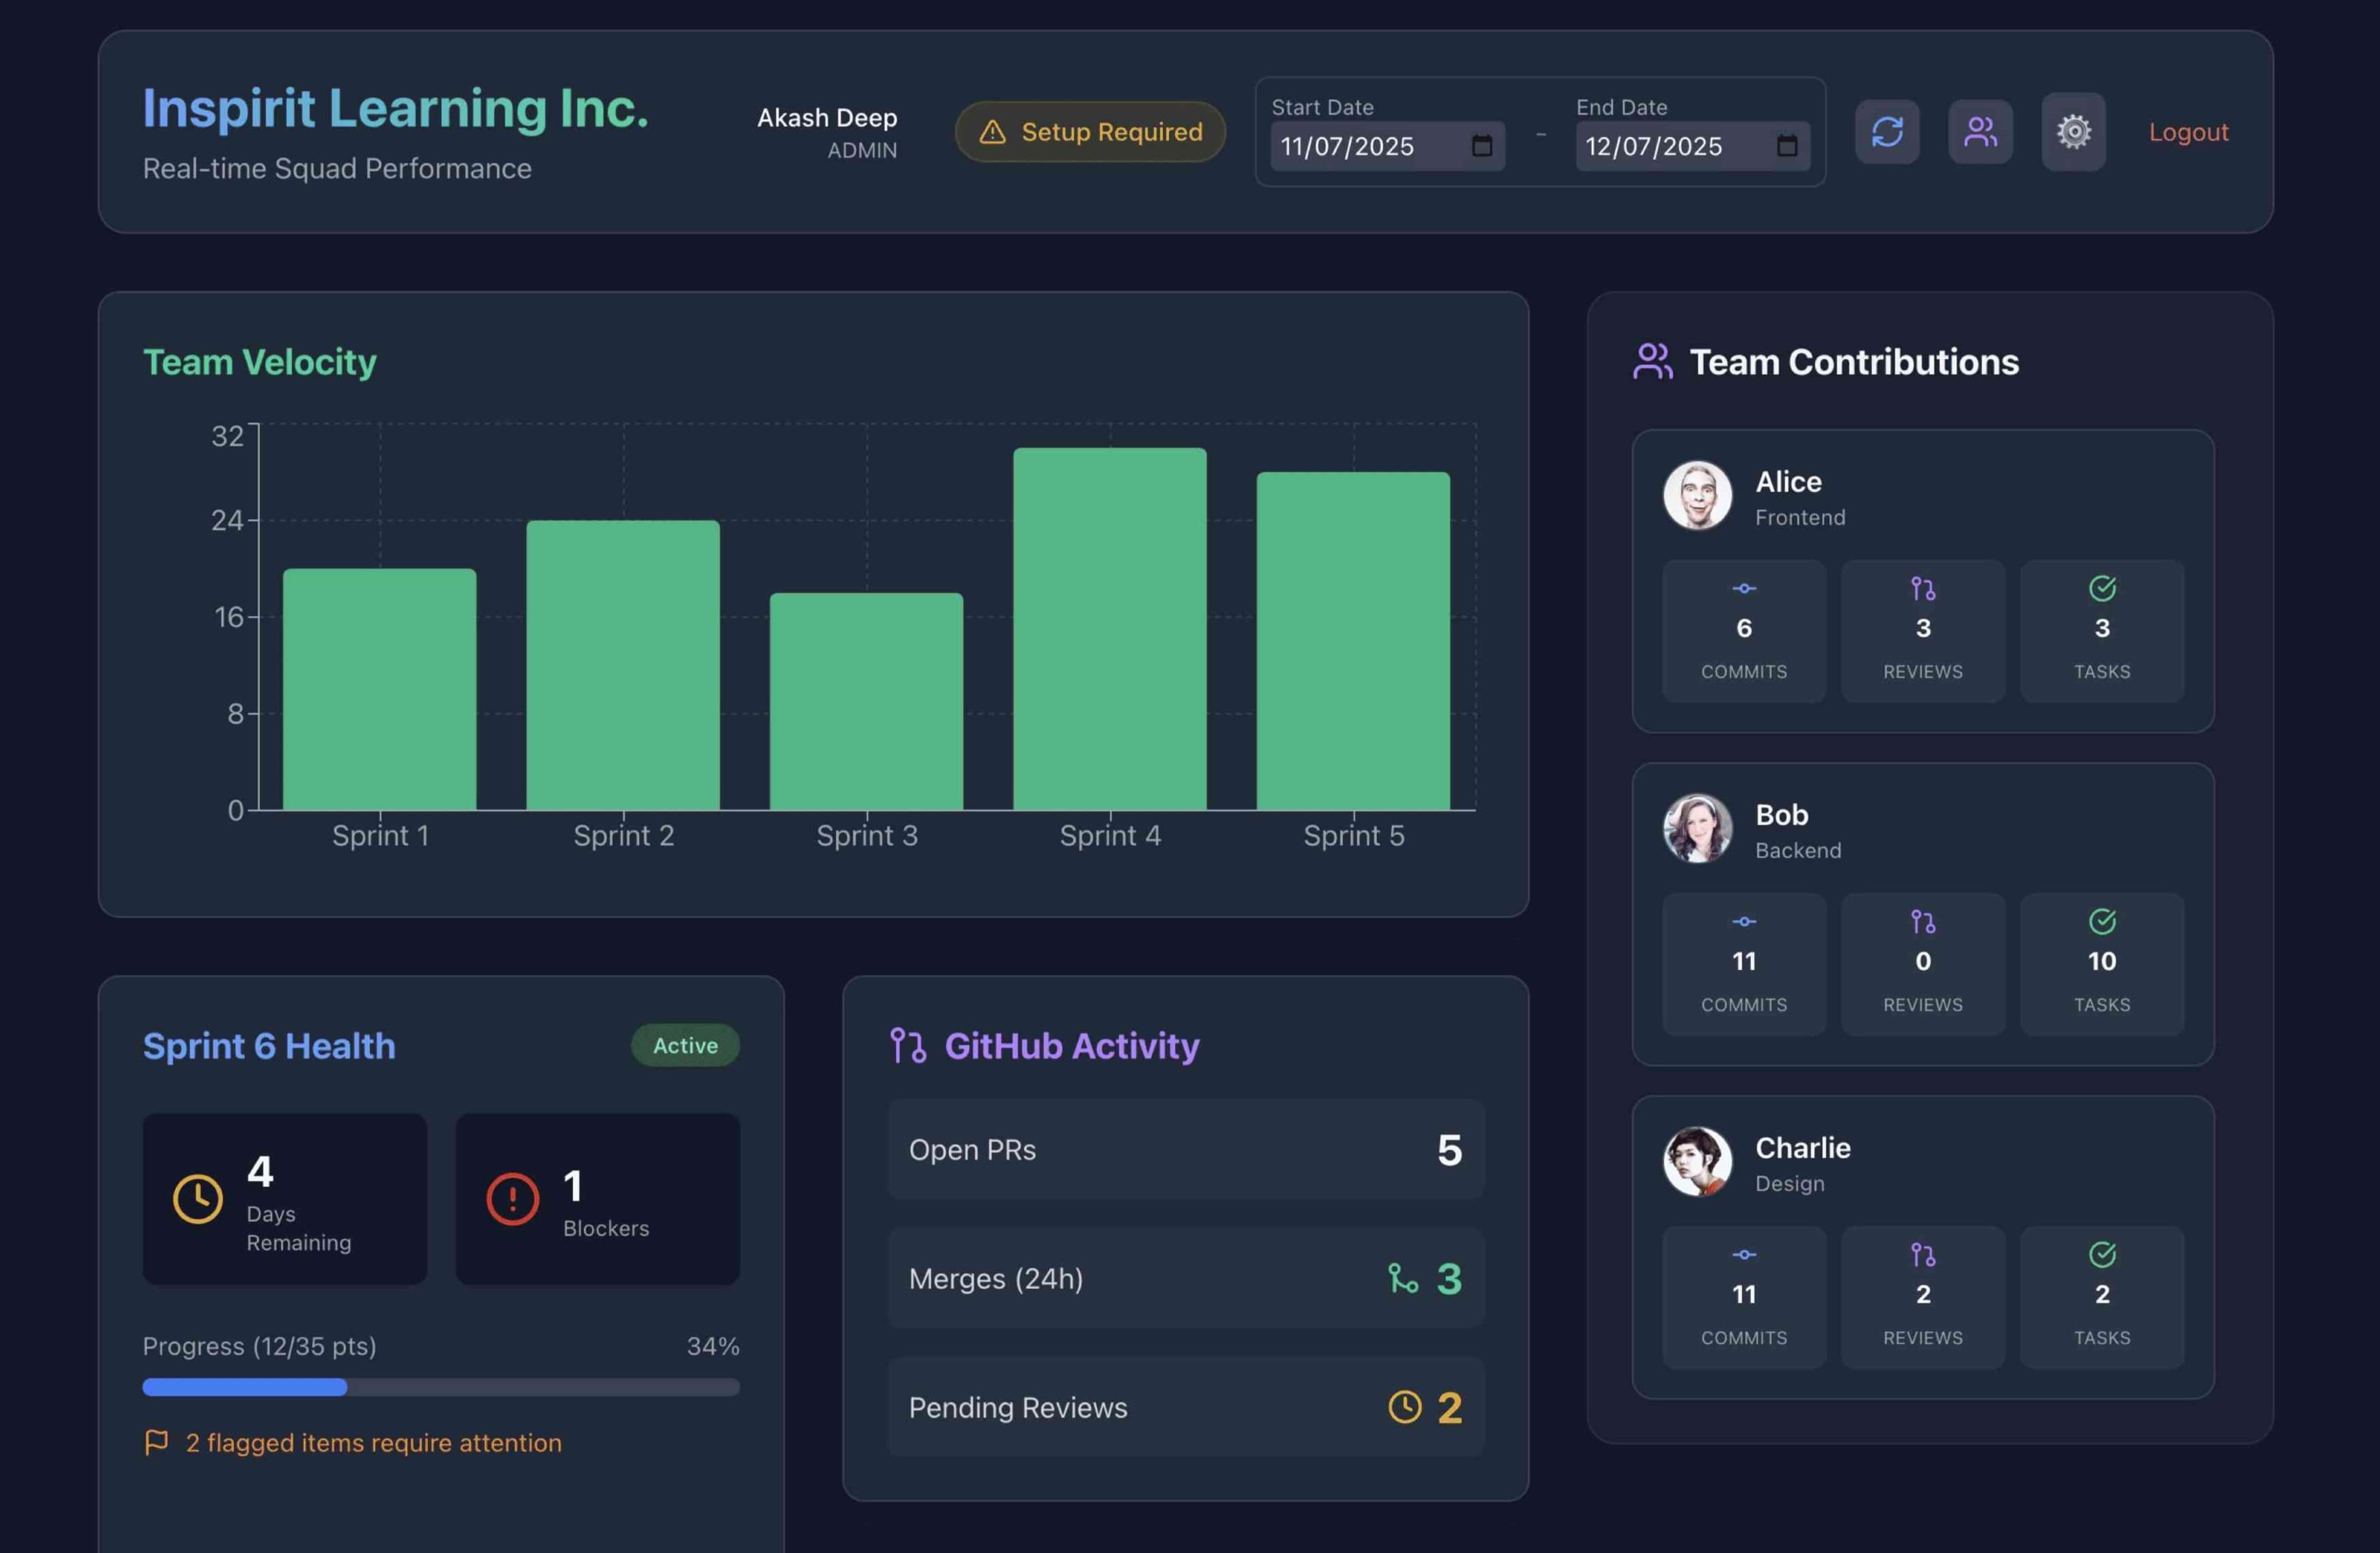Viewport: 2380px width, 1553px height.
Task: Toggle the Active status badge on Sprint 6 Health
Action: (685, 1045)
